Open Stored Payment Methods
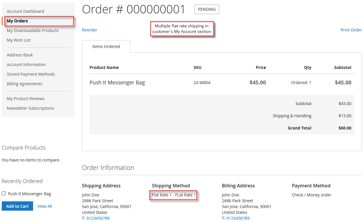This screenshot has height=222, width=364. (31, 74)
